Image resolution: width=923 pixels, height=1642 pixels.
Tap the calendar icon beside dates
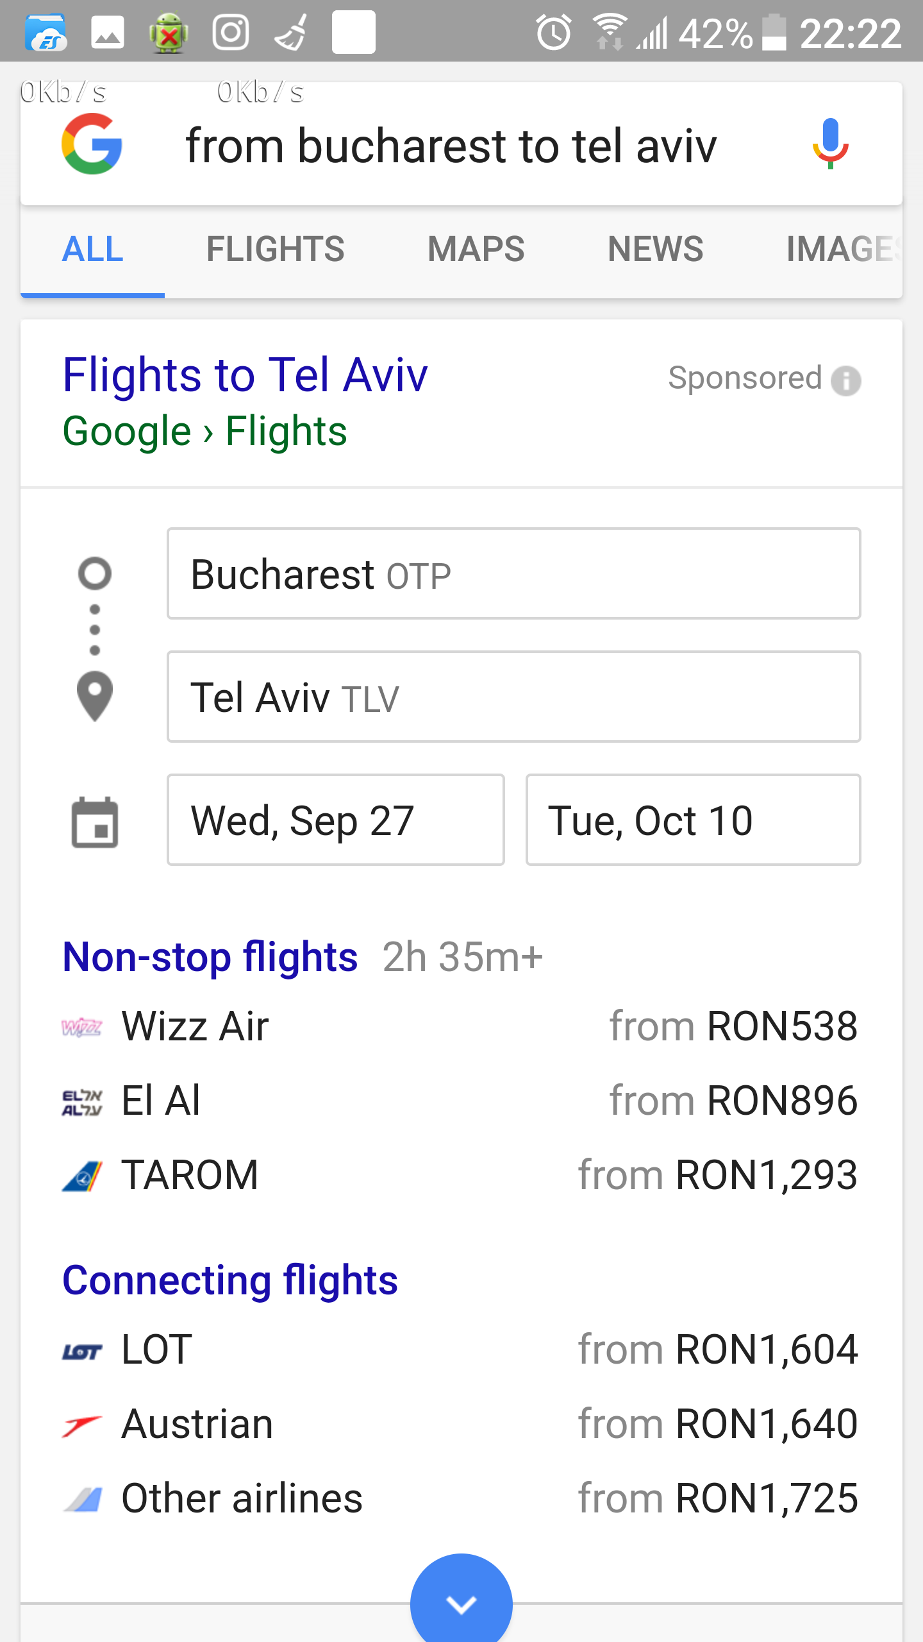coord(95,822)
